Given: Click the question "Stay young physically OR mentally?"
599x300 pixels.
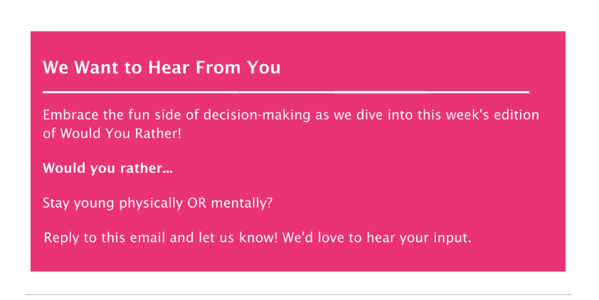Looking at the screenshot, I should click(x=158, y=203).
